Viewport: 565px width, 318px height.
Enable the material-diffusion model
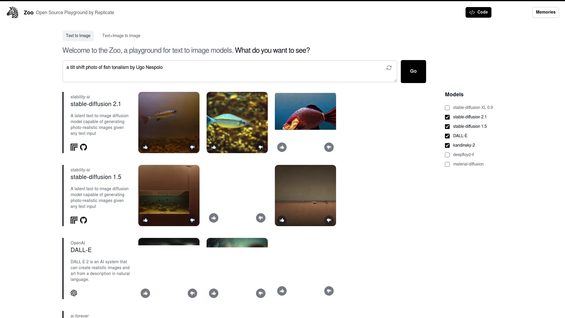447,164
